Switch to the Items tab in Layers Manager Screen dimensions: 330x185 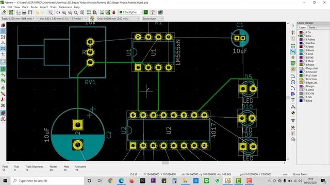click(312, 27)
